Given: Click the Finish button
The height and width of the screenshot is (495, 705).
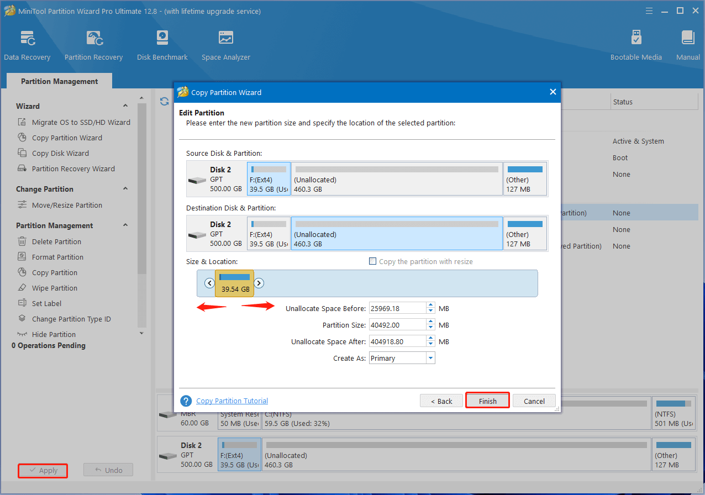Looking at the screenshot, I should pos(487,401).
